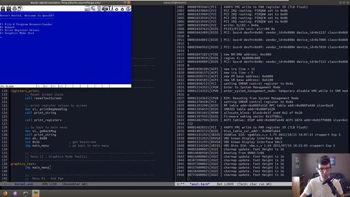
Task: Click the SCRL indicator in Bochs status bar
Action: point(61,86)
